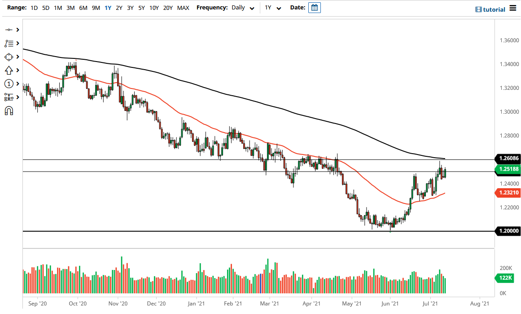Image resolution: width=521 pixels, height=314 pixels.
Task: Expand the trendline tool options chevron
Action: coord(17,30)
